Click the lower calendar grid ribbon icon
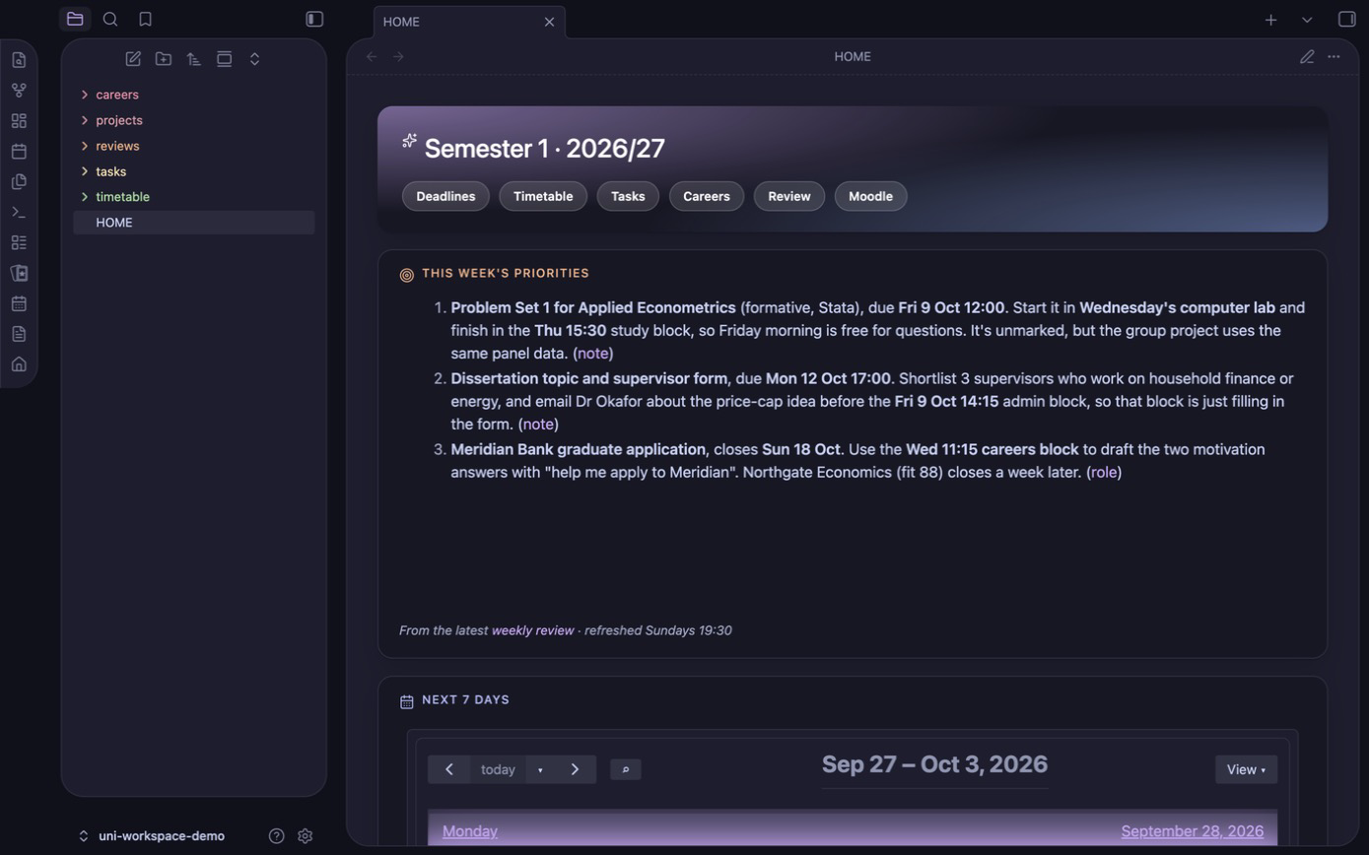The width and height of the screenshot is (1369, 855). [x=19, y=303]
